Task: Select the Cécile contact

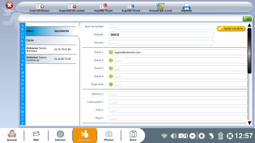Action: tap(51, 40)
